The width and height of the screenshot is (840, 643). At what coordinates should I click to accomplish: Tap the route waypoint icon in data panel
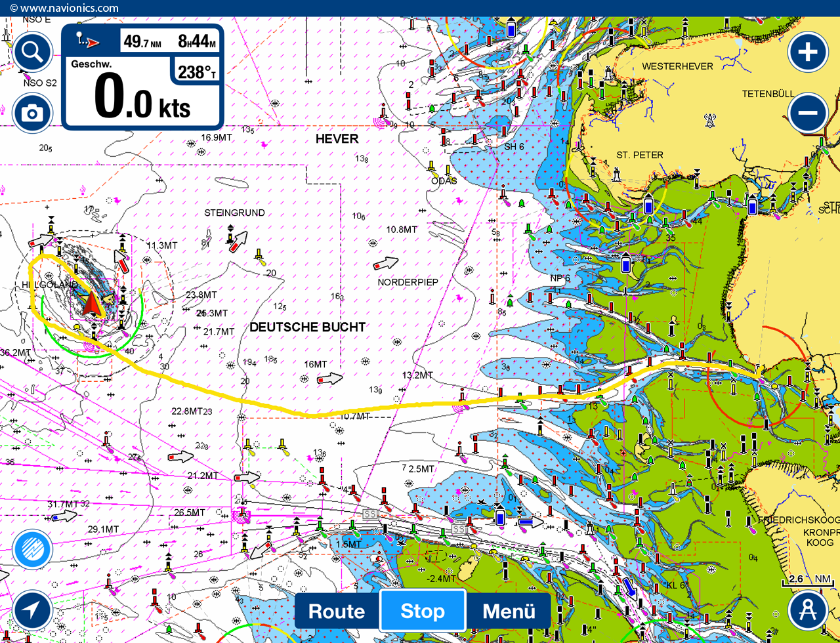[88, 39]
